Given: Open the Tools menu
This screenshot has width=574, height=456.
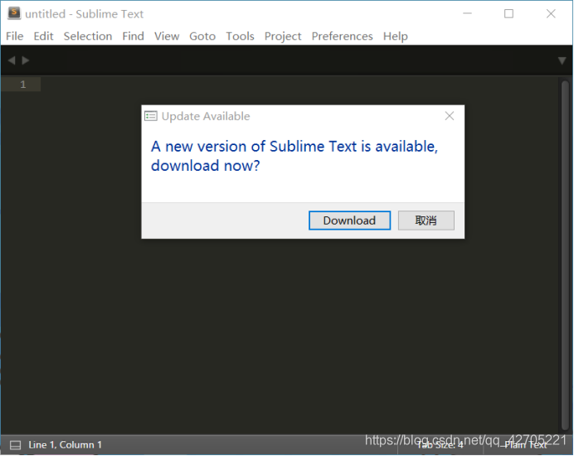Looking at the screenshot, I should point(240,36).
